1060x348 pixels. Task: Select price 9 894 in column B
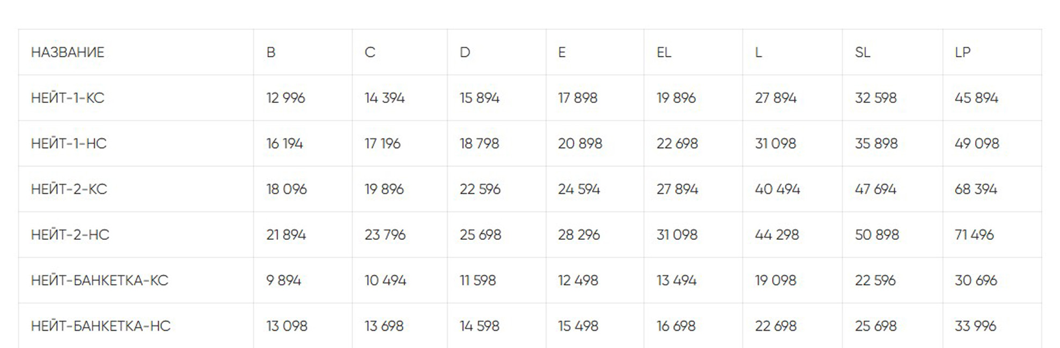[x=284, y=280]
